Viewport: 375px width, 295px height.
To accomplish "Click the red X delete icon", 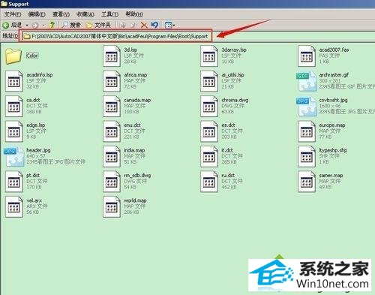I will pos(144,25).
